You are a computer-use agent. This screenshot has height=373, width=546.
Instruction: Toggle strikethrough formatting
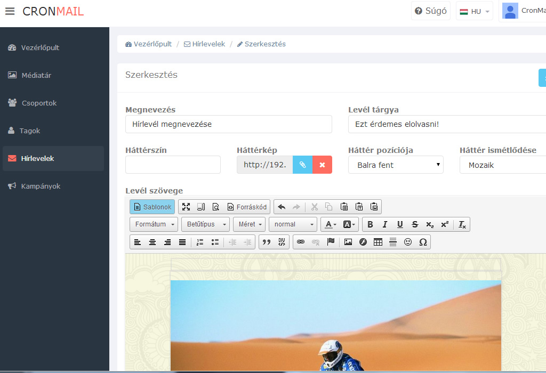[415, 224]
